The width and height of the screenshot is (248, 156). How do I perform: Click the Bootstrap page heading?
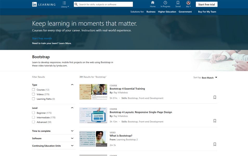tap(41, 57)
